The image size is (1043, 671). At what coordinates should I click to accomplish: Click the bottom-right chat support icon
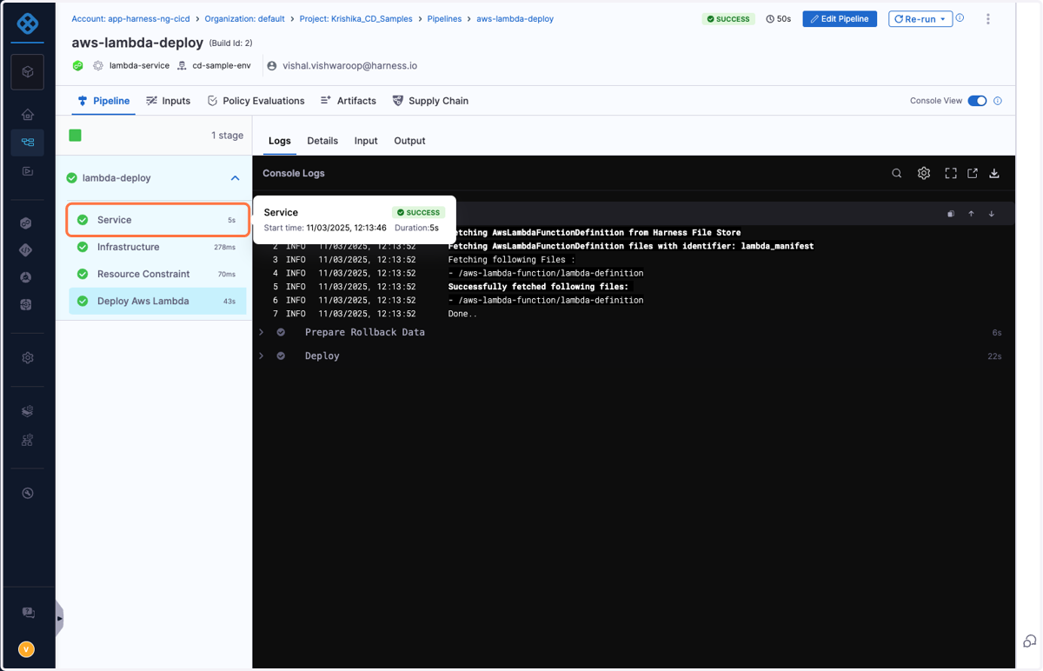pyautogui.click(x=1030, y=641)
